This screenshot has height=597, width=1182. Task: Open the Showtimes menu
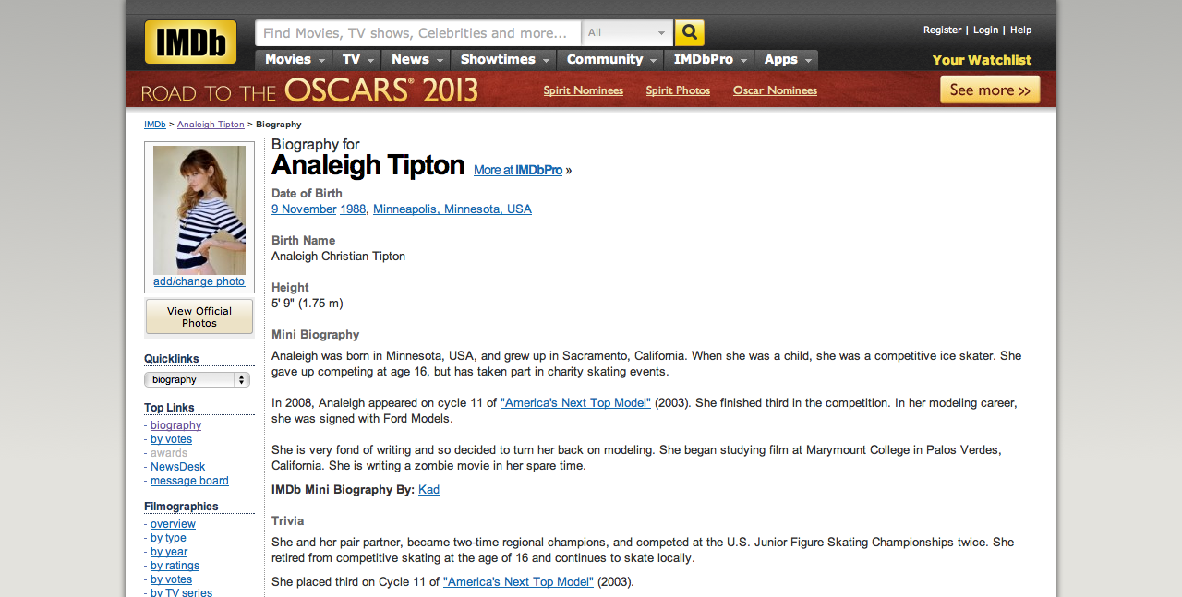point(504,60)
